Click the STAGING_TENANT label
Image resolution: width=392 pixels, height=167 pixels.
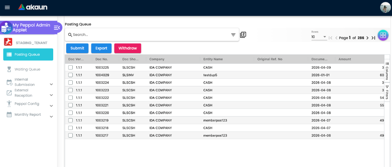tap(32, 43)
